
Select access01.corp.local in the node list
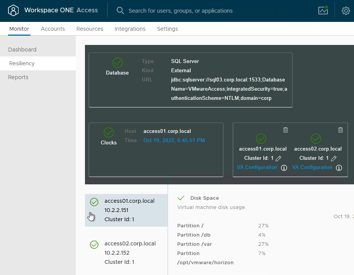click(126, 210)
